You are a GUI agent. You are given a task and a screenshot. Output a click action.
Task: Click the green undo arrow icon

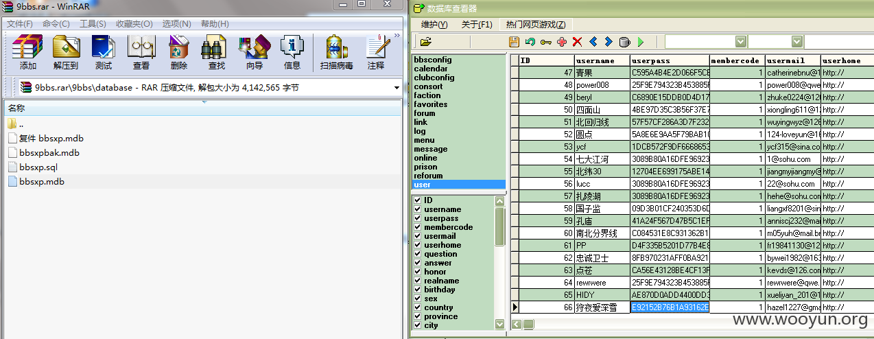(530, 42)
